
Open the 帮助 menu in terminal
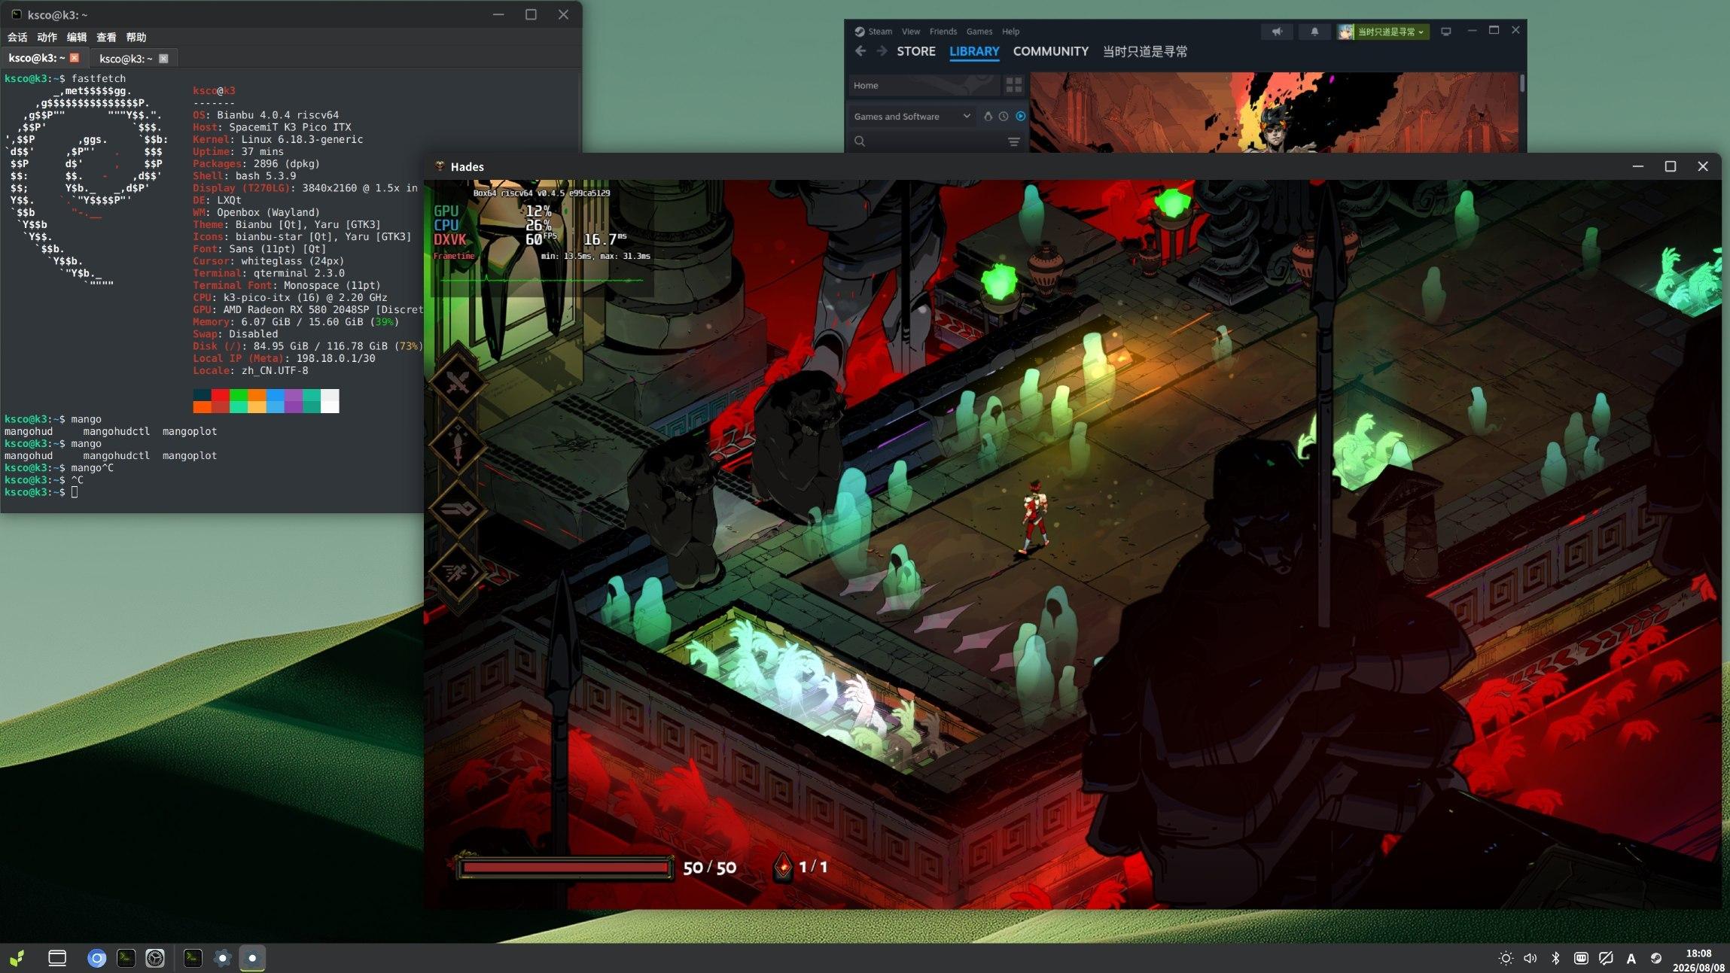(136, 37)
